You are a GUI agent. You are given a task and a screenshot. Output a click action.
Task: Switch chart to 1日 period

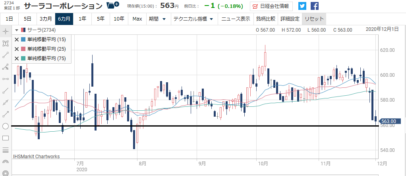(9, 19)
